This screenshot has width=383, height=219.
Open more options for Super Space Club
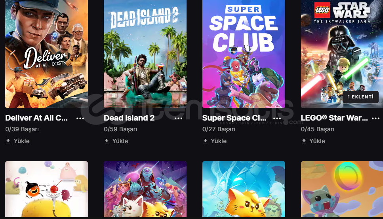pos(277,118)
